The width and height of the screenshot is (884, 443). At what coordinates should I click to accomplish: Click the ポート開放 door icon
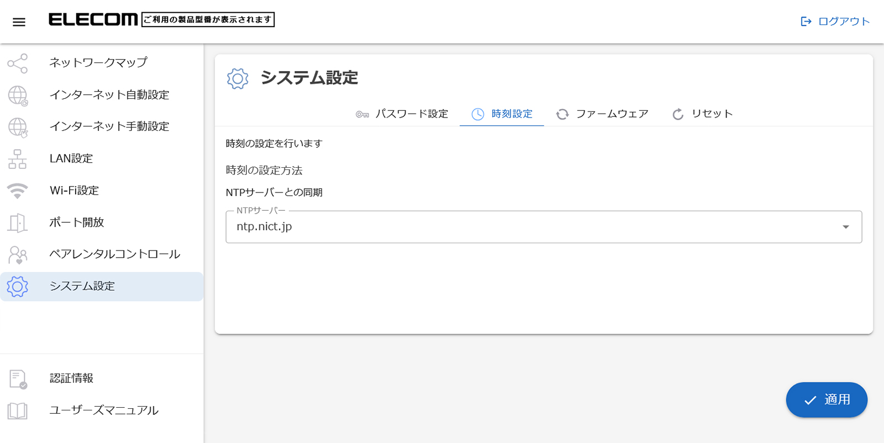[18, 223]
